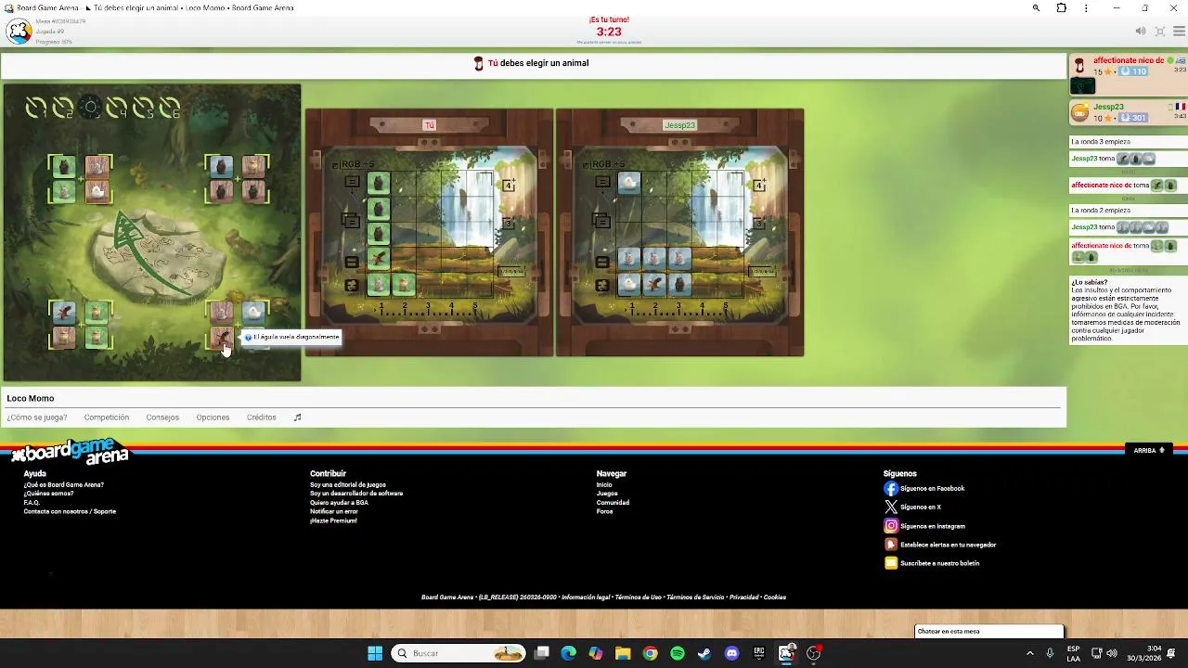Select the blue bear on the forest board
Viewport: 1188px width, 668px height.
coord(221,166)
